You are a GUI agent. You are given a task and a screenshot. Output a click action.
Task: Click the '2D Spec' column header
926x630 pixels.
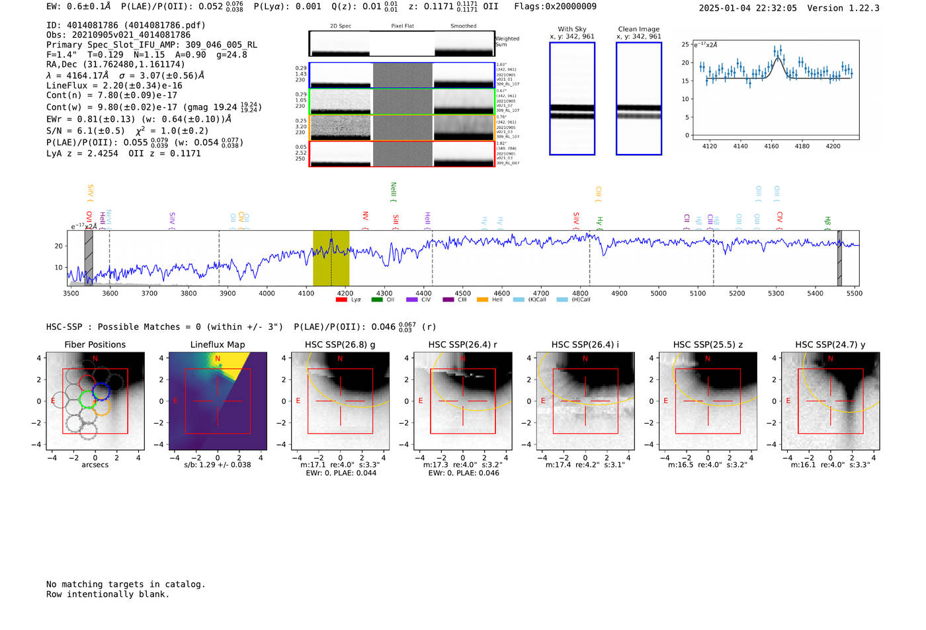point(341,26)
